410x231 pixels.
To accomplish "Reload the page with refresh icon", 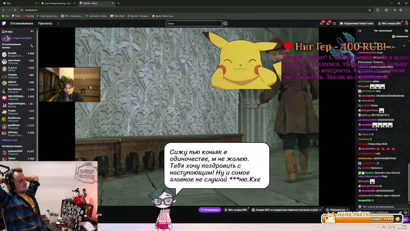I will 15,10.
